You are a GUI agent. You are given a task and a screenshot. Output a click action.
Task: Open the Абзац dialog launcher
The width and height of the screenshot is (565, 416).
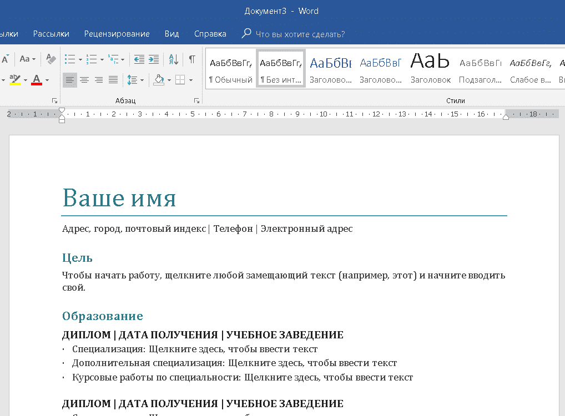coord(196,100)
